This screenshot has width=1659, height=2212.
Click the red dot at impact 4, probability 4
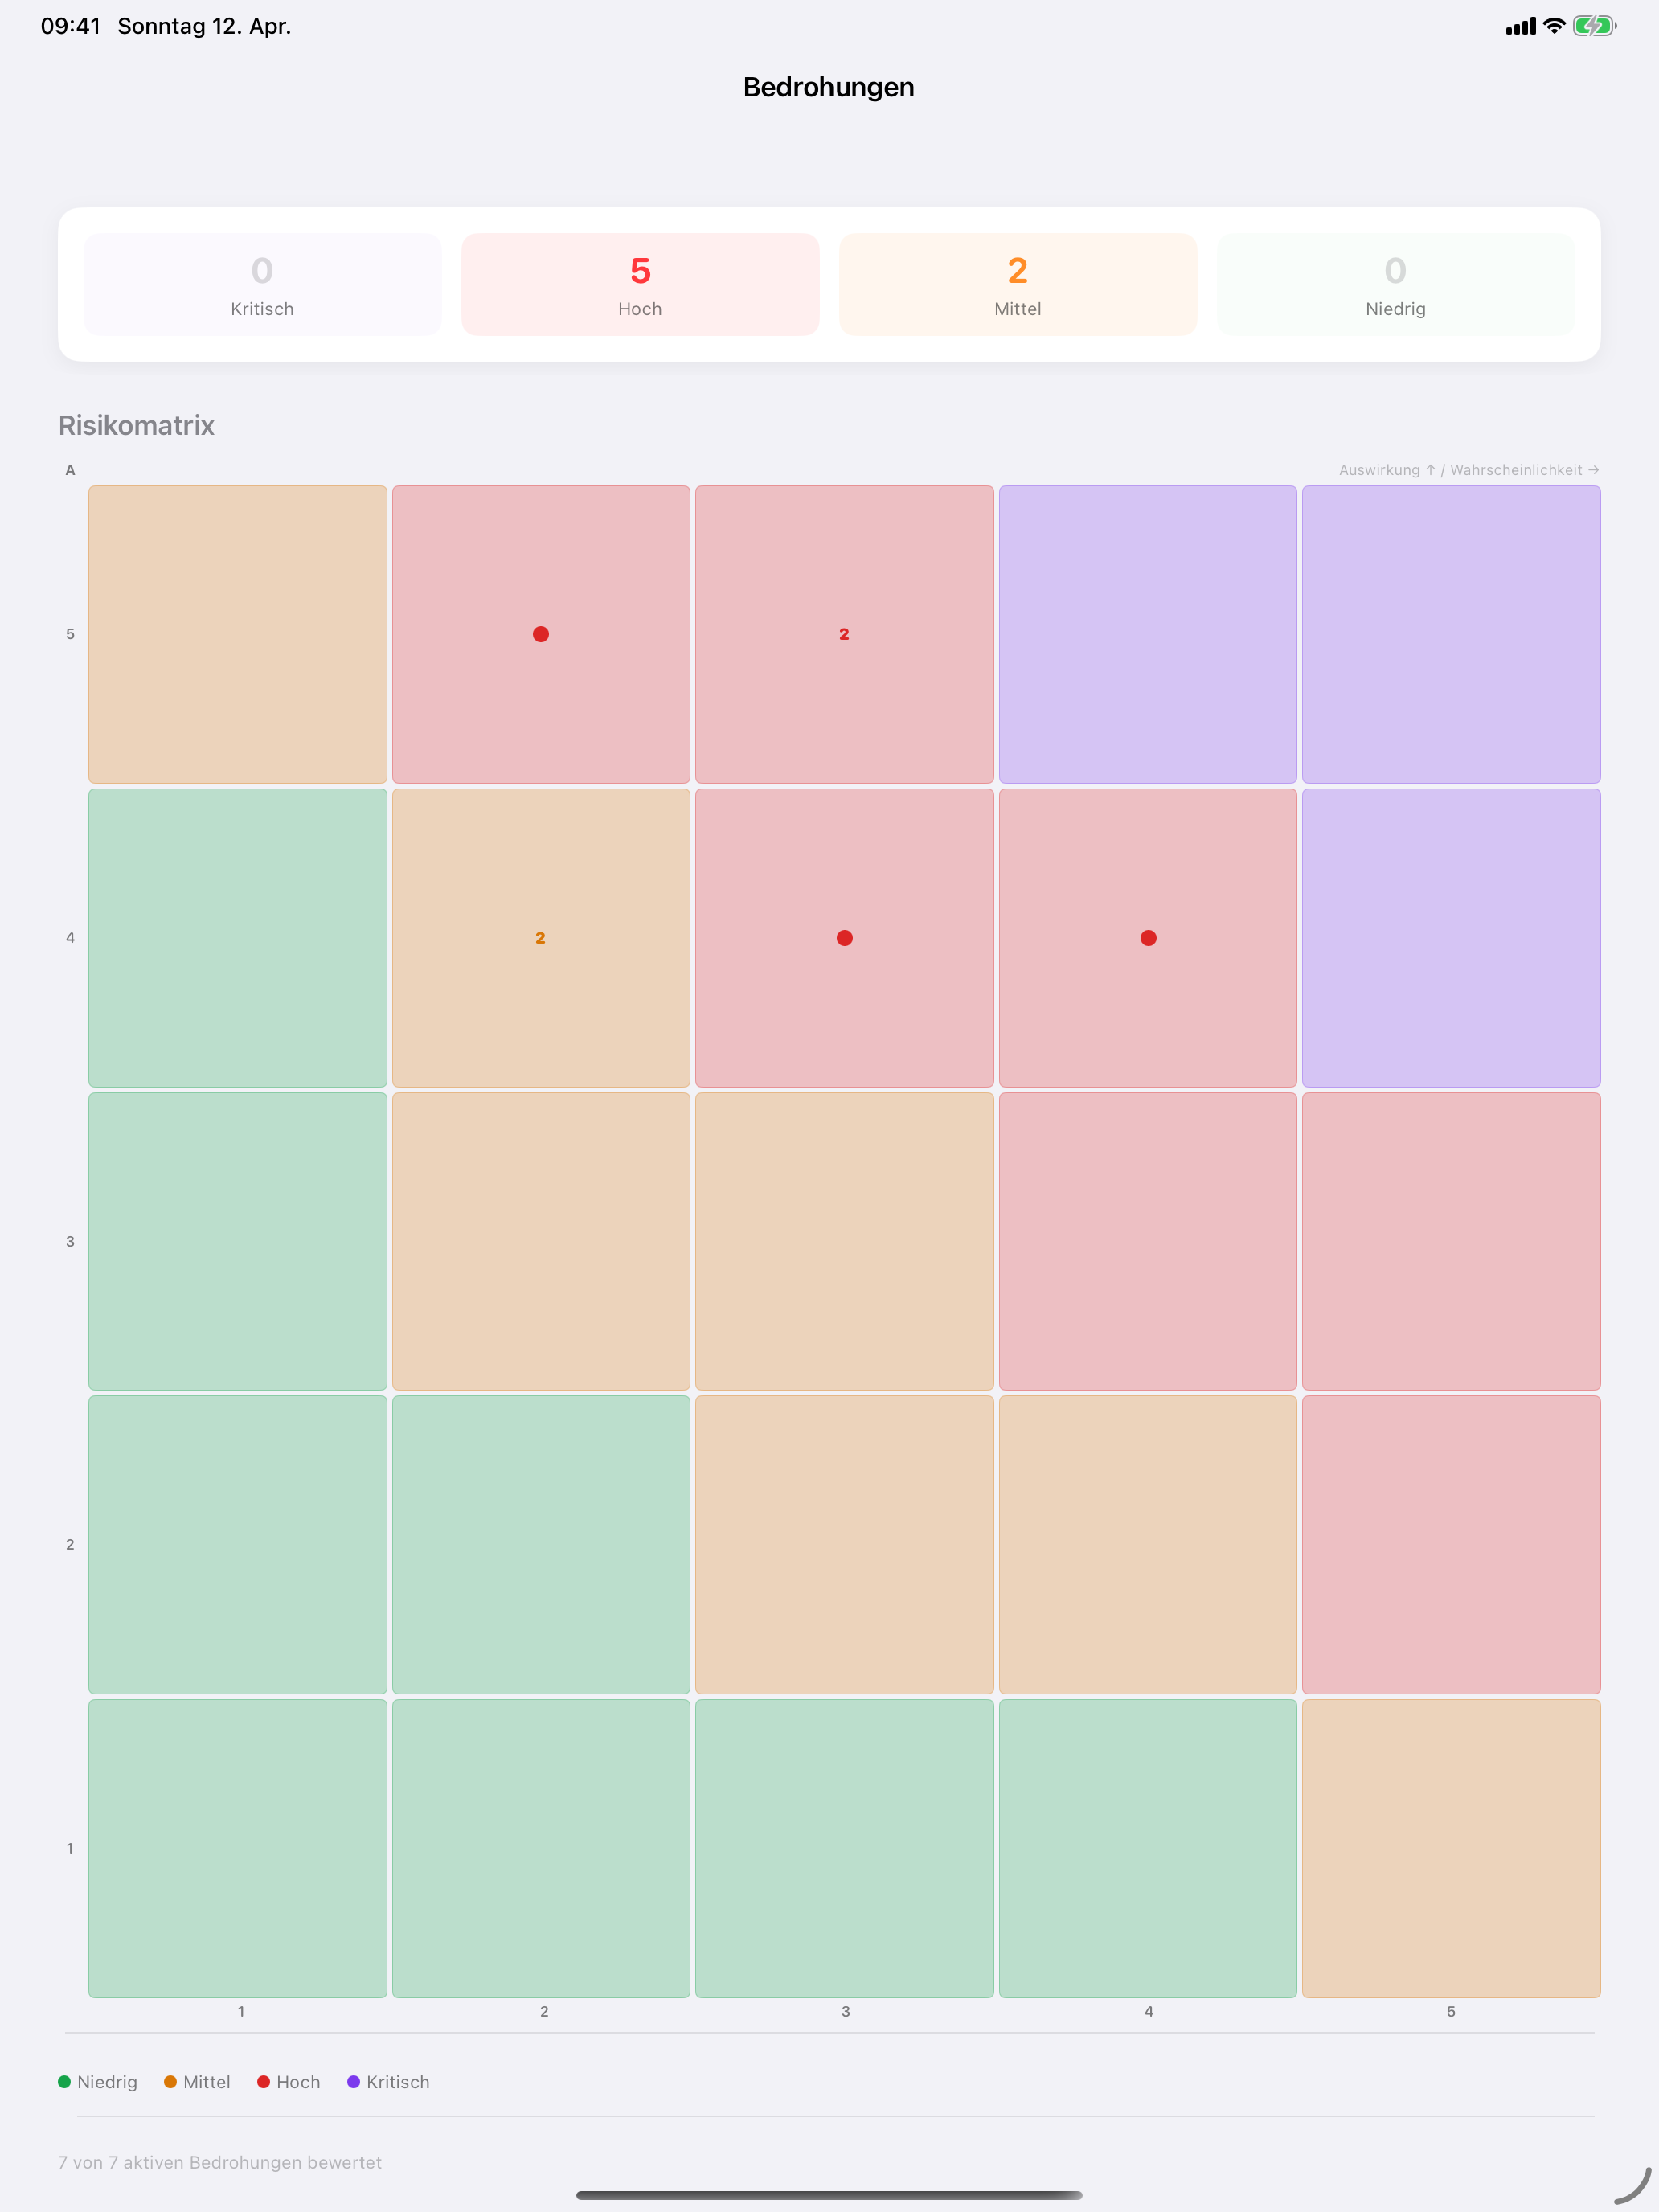point(1148,938)
